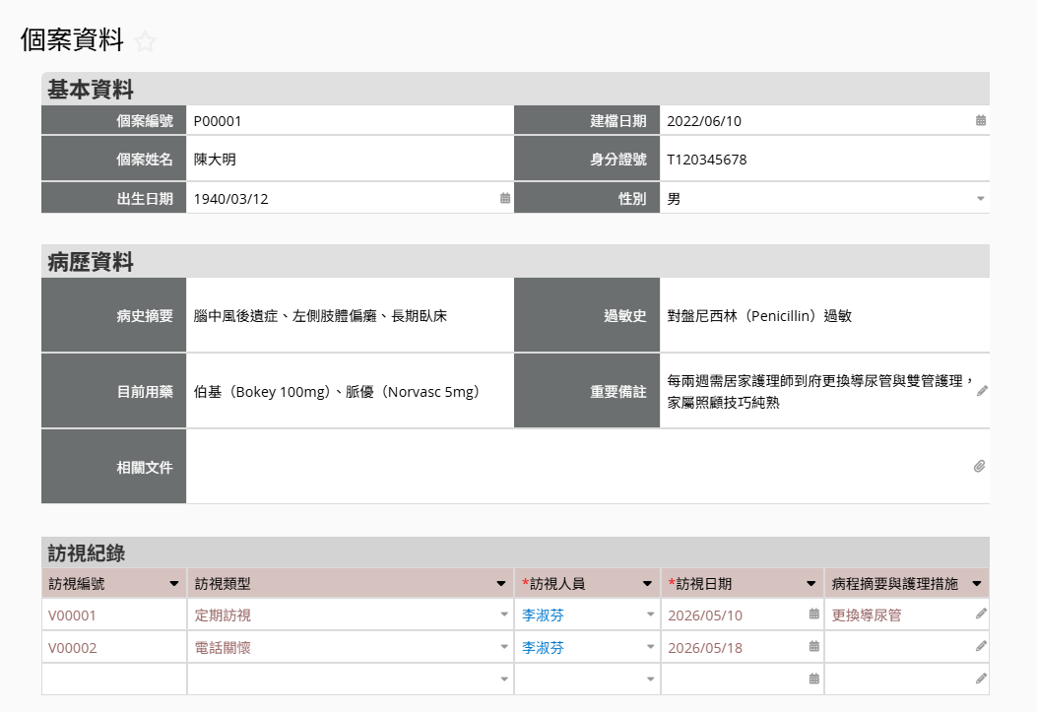The height and width of the screenshot is (712, 1037).
Task: Click the paperclip to attach 相關文件
Action: click(x=980, y=467)
